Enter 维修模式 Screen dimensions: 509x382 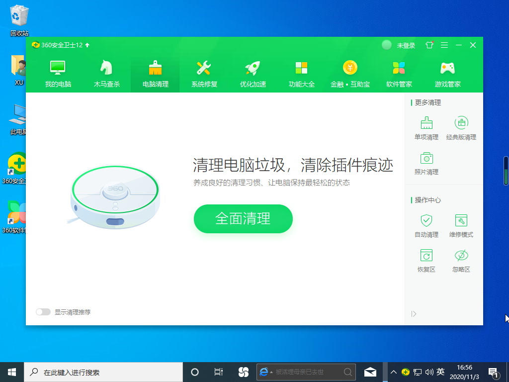pos(461,226)
